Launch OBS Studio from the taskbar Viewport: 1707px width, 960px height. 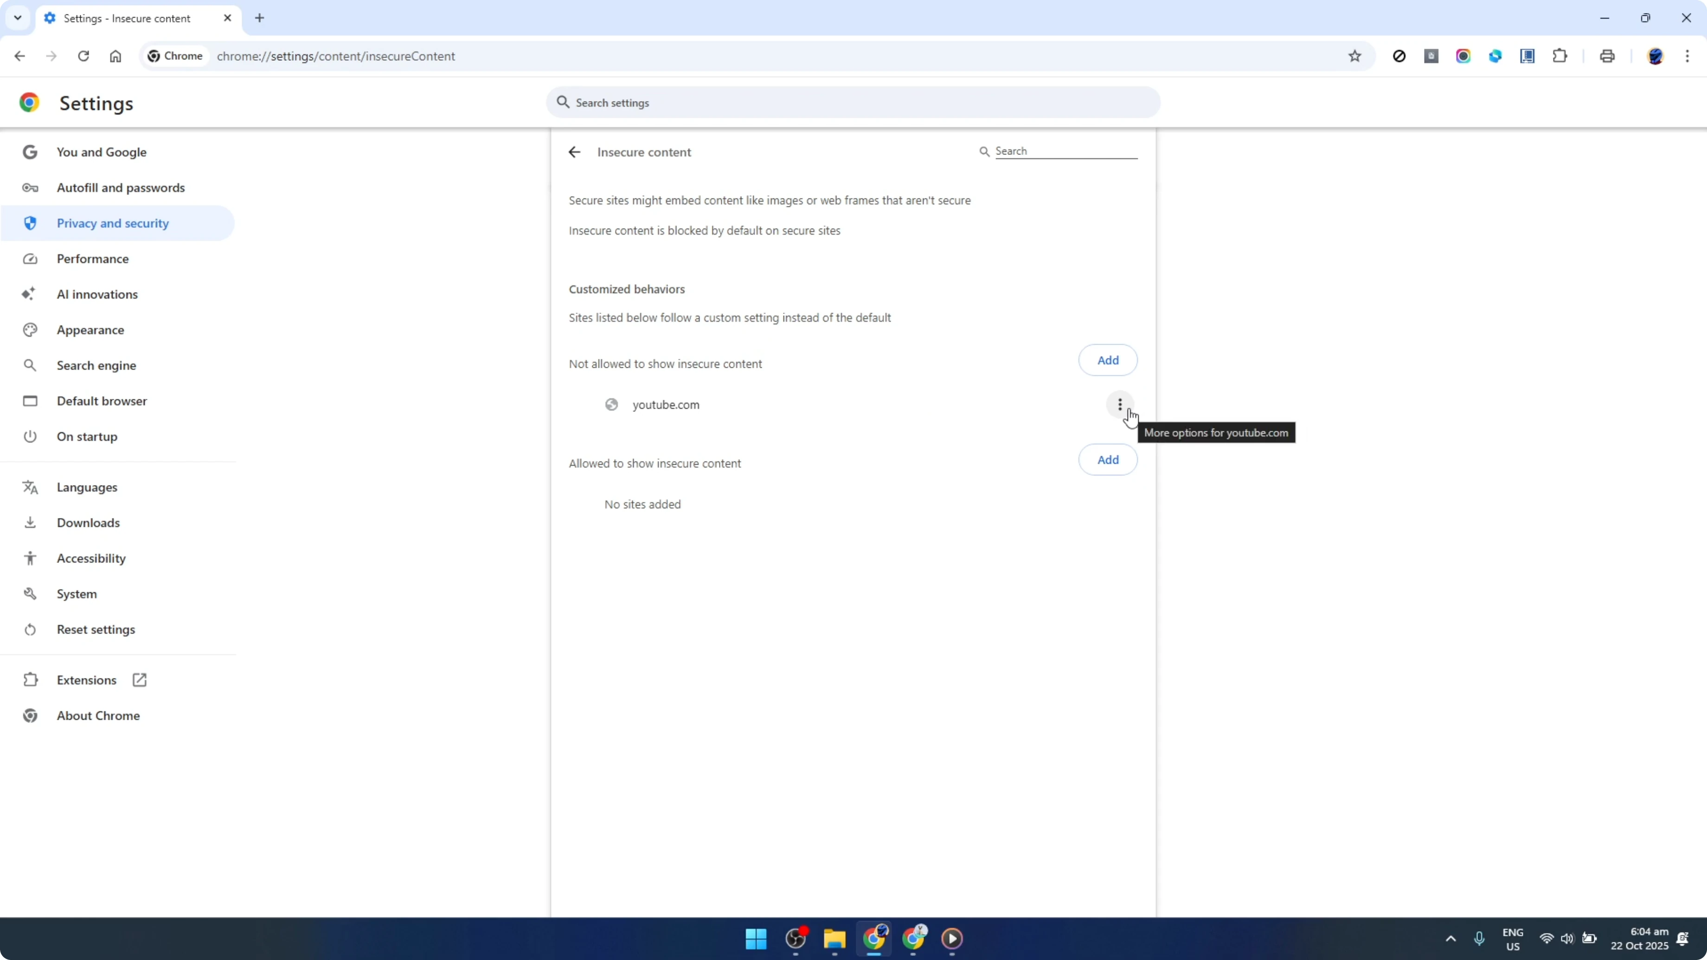795,940
